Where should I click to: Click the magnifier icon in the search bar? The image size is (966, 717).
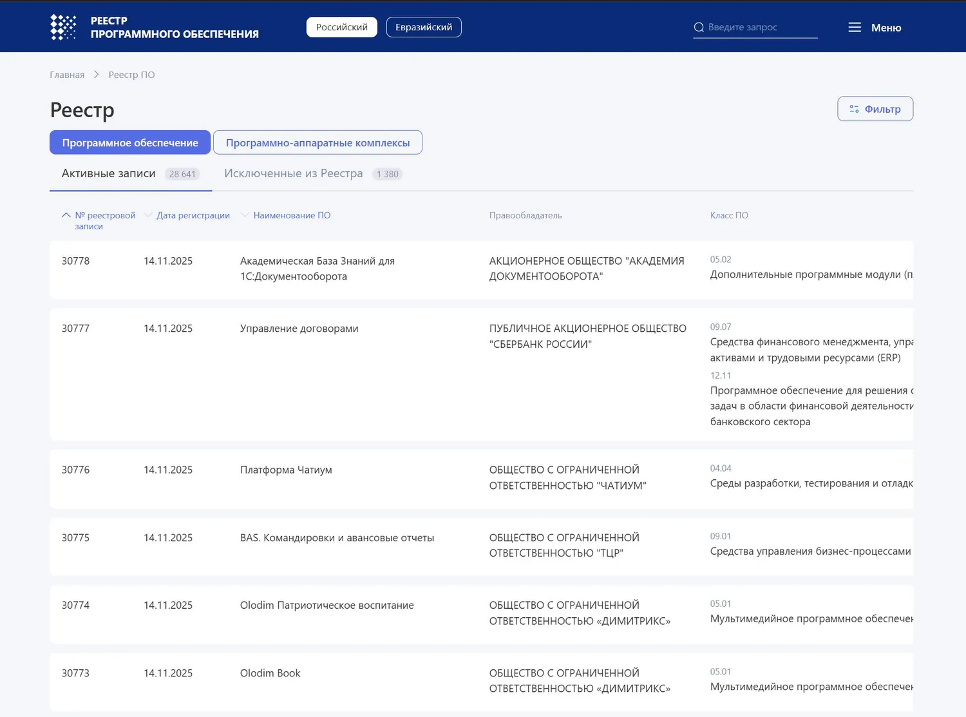coord(699,28)
